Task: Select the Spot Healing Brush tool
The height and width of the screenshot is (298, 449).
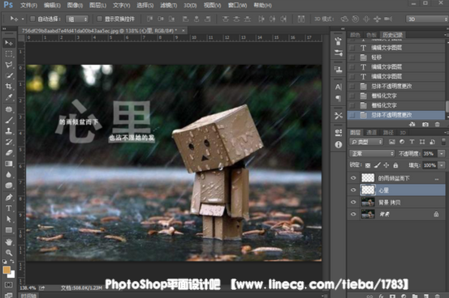Action: click(9, 109)
